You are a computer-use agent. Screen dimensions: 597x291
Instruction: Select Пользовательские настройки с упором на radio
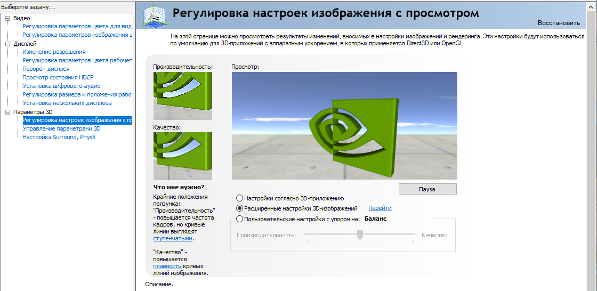(239, 219)
